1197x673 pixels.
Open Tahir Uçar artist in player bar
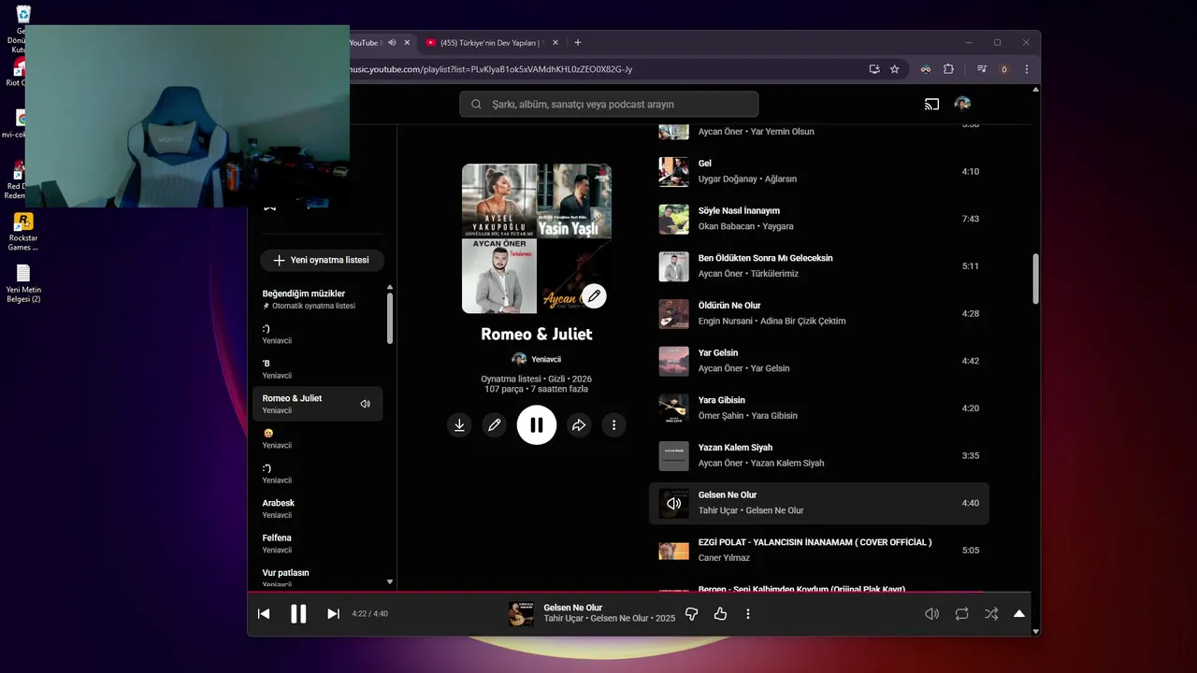tap(564, 619)
